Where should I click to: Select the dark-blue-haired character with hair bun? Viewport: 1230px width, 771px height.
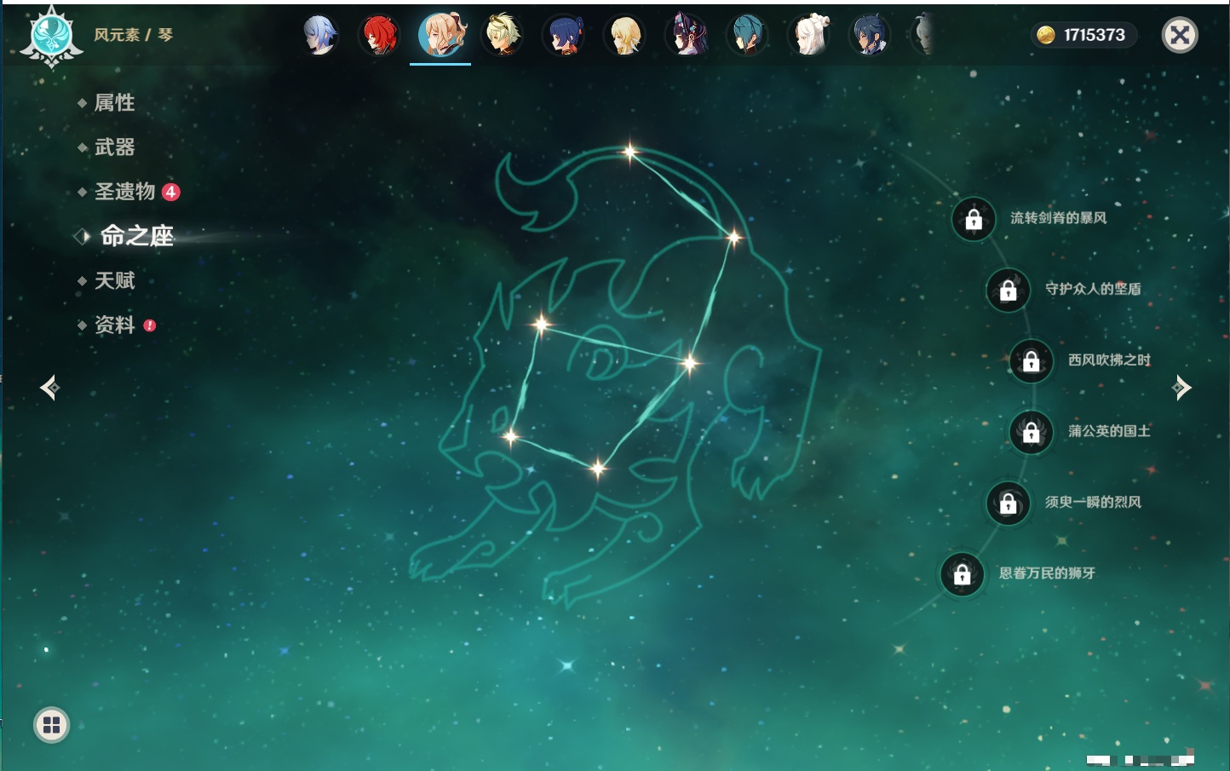(564, 35)
